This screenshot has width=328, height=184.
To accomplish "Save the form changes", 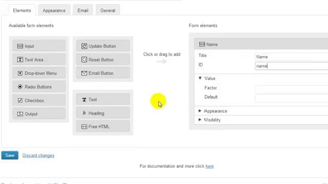I will (10, 155).
